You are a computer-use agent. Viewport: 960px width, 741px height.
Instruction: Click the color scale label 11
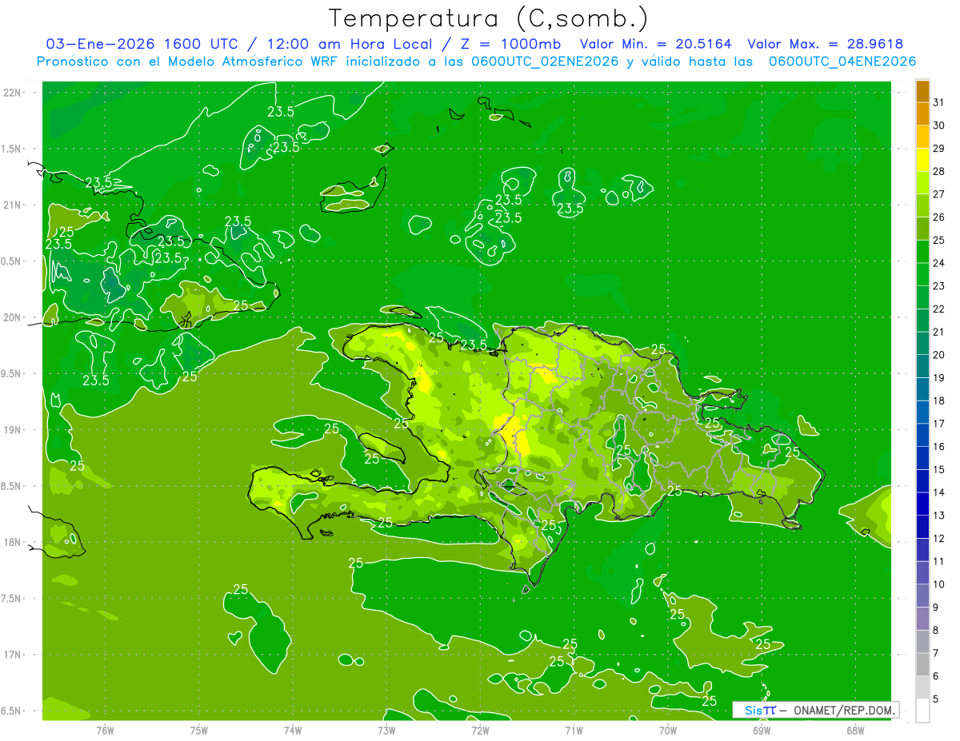pyautogui.click(x=939, y=561)
